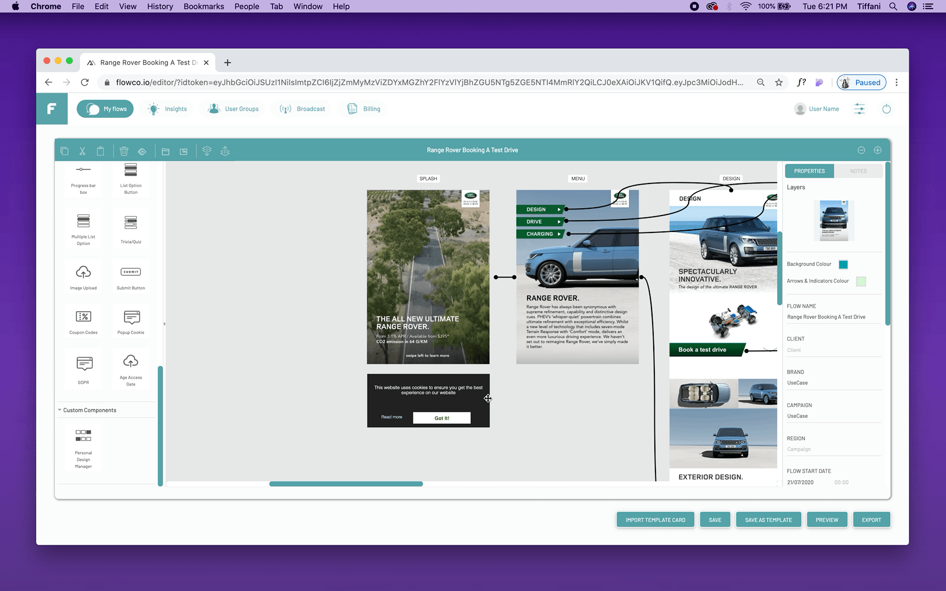Collapse the Custom Components section
The width and height of the screenshot is (946, 591).
60,410
